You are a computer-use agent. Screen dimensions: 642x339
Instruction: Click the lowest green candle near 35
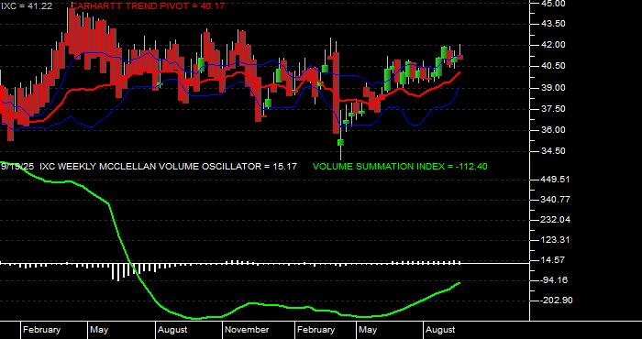[x=340, y=142]
